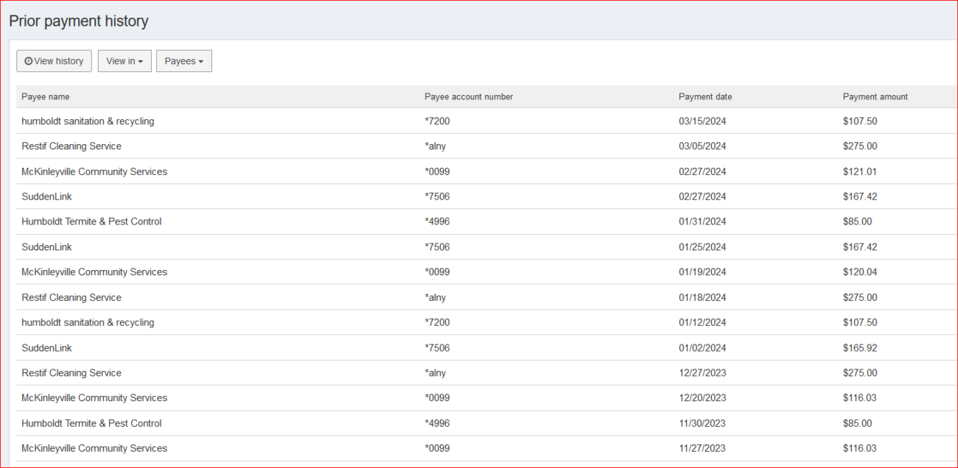
Task: Sort by Payee name column header
Action: (x=46, y=96)
